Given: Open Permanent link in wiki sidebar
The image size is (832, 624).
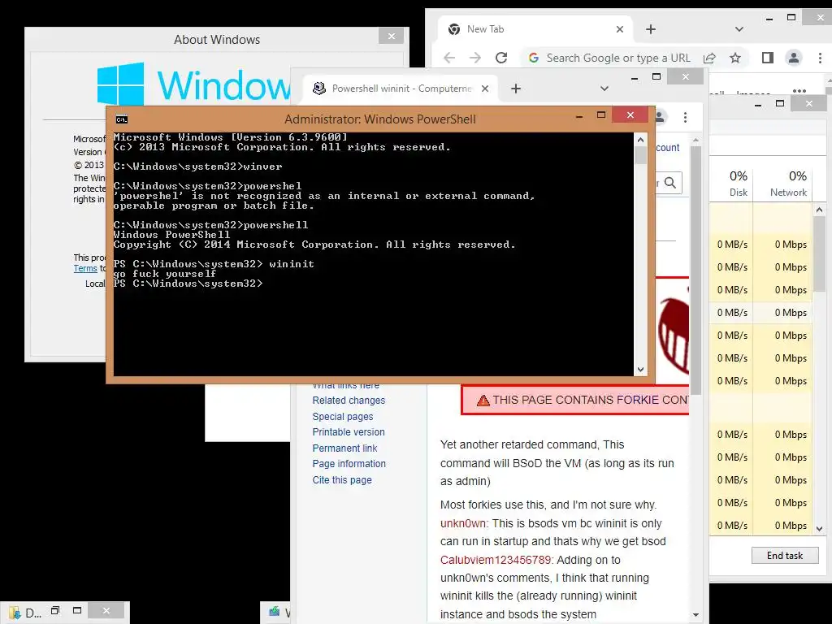Looking at the screenshot, I should point(344,448).
